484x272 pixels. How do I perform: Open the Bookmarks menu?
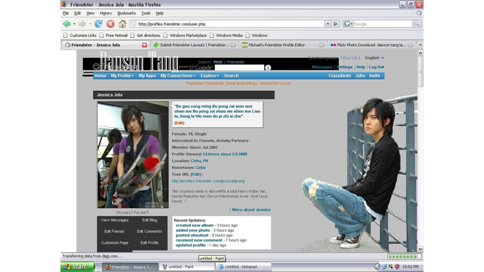point(126,13)
